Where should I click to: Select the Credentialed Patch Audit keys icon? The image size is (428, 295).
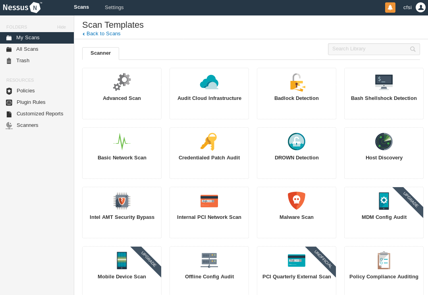tap(209, 142)
